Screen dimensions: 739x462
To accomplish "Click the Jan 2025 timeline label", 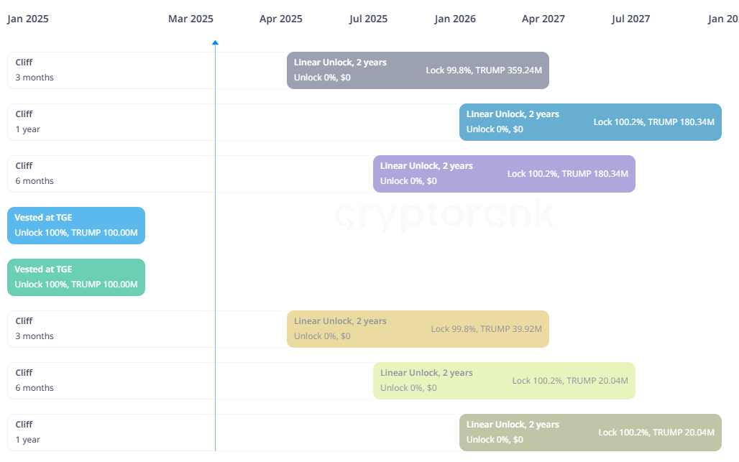I will coord(28,19).
